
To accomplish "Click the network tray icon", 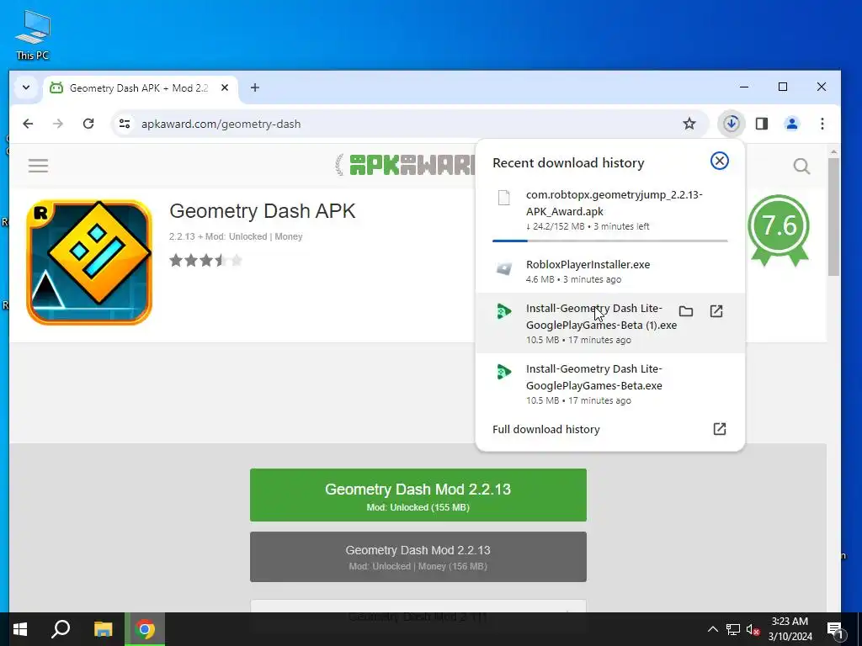I will (733, 629).
